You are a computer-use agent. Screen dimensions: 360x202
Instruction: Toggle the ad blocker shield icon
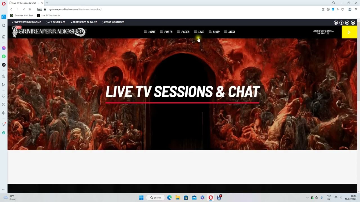[x=333, y=9]
